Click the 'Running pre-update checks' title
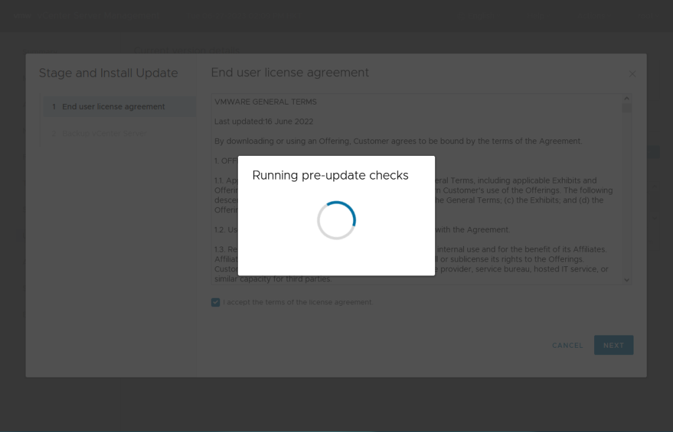The image size is (673, 432). [x=330, y=175]
